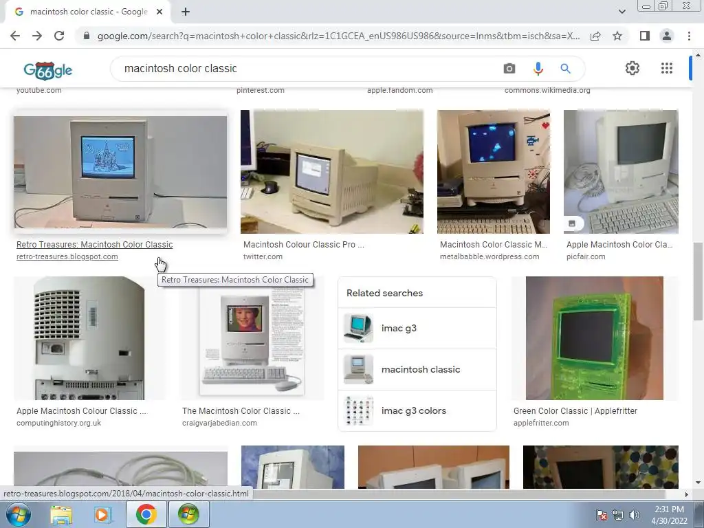The width and height of the screenshot is (704, 528).
Task: Open computinghistory.org.uk rear view thumbnail
Action: (x=89, y=338)
